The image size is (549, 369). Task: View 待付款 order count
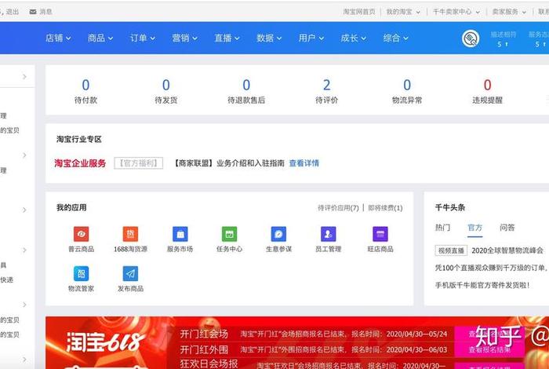pyautogui.click(x=85, y=91)
